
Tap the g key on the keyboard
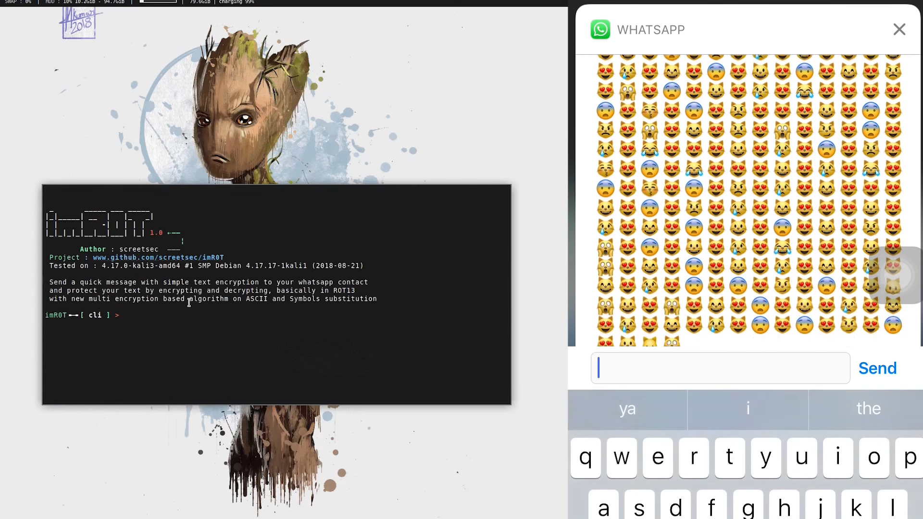pyautogui.click(x=748, y=505)
